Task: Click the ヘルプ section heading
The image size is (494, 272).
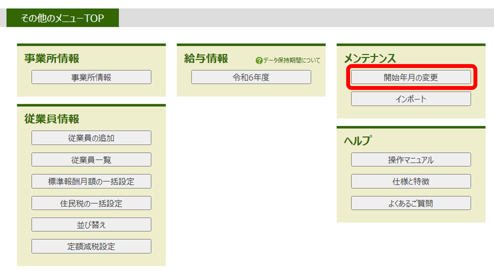Action: click(358, 141)
